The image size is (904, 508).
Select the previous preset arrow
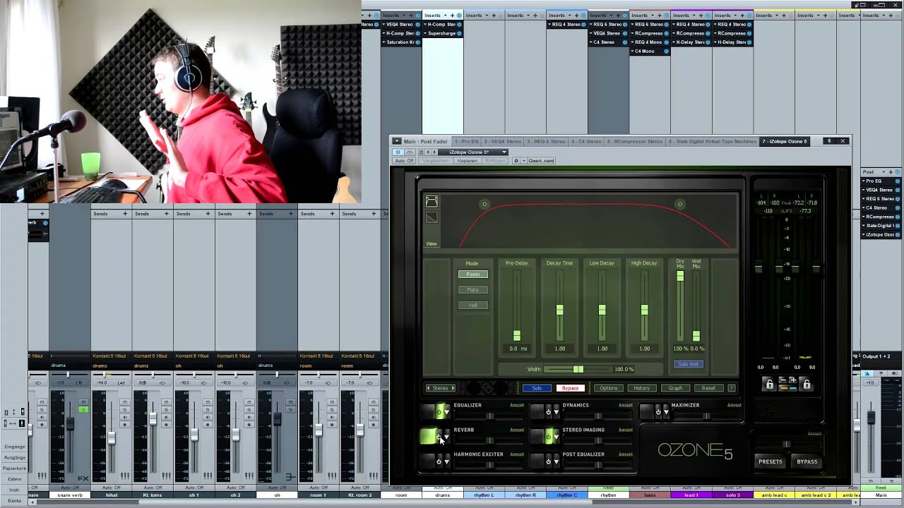pyautogui.click(x=428, y=152)
